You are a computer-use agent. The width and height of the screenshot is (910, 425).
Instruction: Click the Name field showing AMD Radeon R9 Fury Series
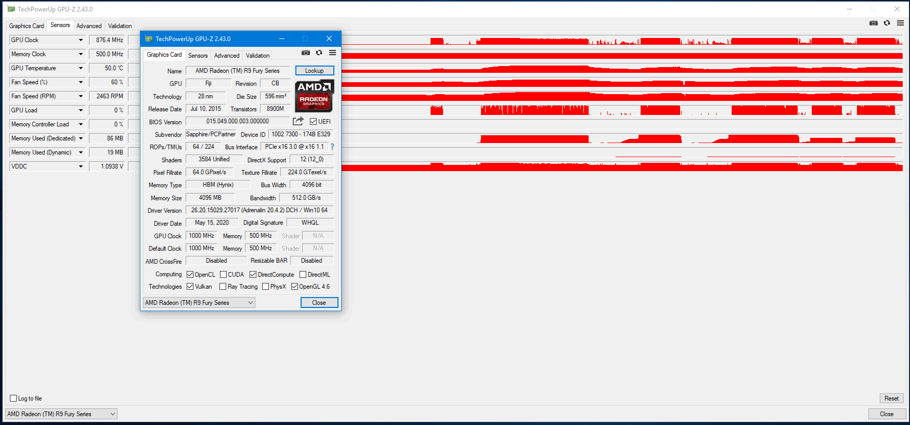pos(237,71)
